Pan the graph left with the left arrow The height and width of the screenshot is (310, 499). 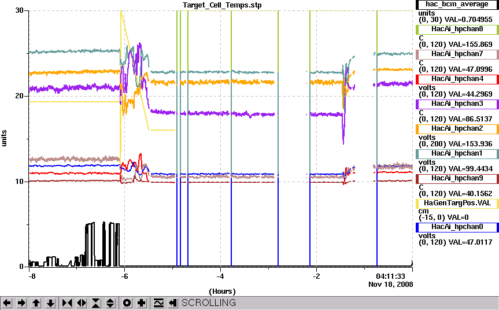pos(7,302)
